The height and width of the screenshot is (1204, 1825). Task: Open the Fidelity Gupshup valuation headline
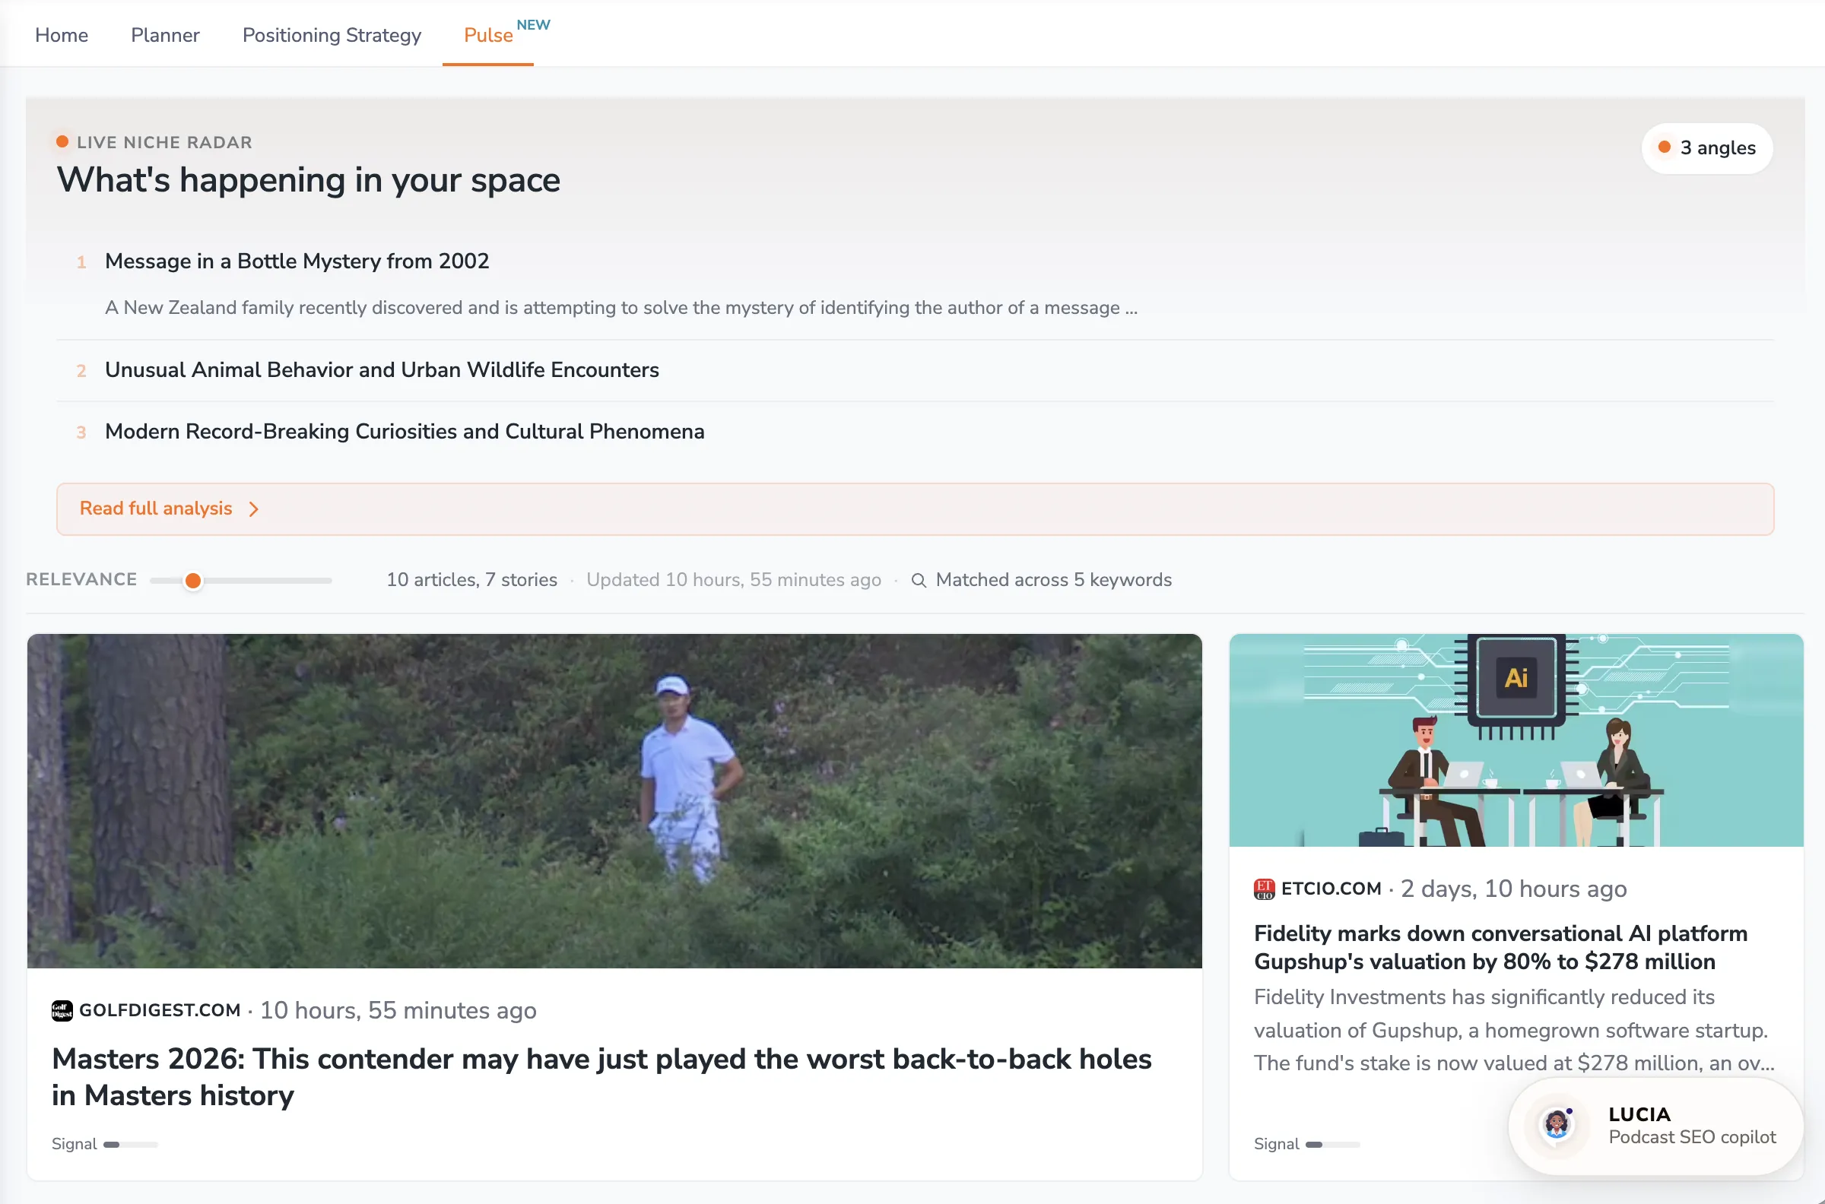point(1500,948)
